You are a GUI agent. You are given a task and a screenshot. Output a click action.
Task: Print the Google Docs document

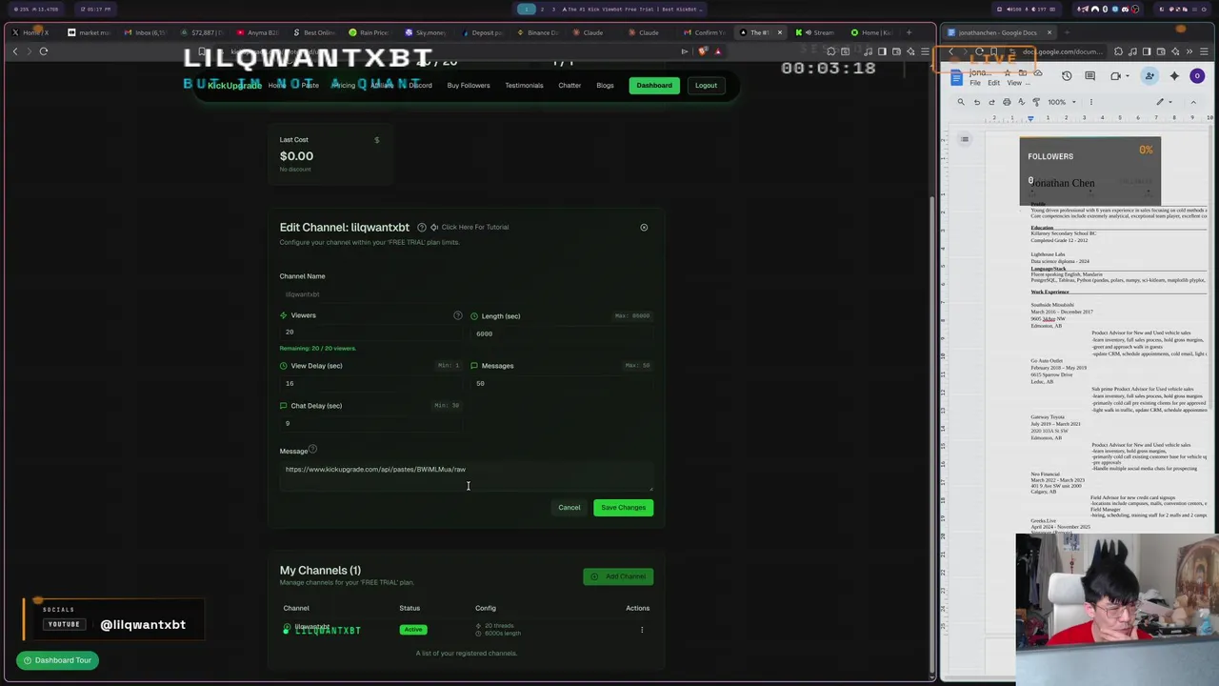1007,102
